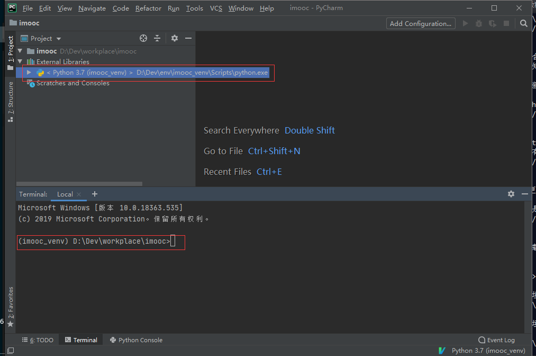Open Project panel settings gear

click(x=174, y=38)
